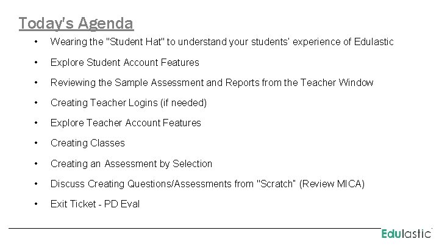
Task: Click bullet point before 'Exit Ticket'
Action: pos(37,204)
